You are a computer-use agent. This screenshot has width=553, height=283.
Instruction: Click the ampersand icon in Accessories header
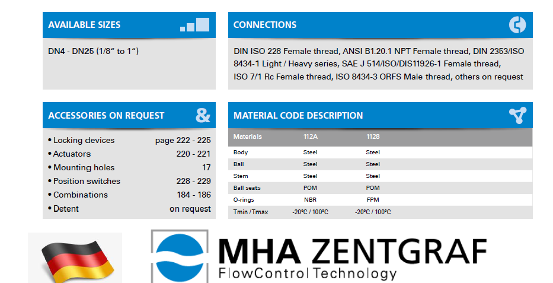pyautogui.click(x=203, y=116)
